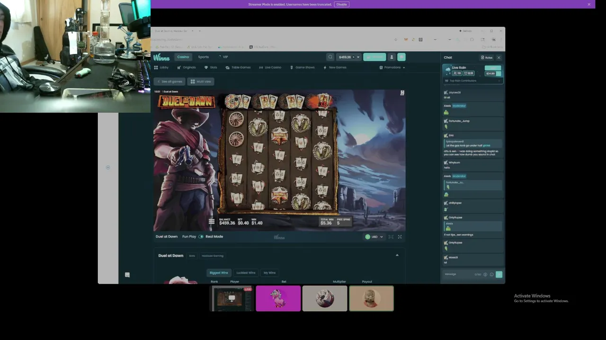Toggle Fun Play / Real Mode switch
Image resolution: width=606 pixels, height=340 pixels.
click(x=201, y=237)
